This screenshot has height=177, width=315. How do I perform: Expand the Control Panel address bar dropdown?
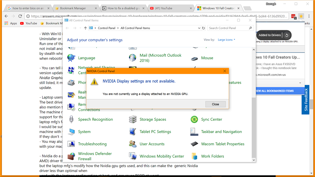(199, 28)
